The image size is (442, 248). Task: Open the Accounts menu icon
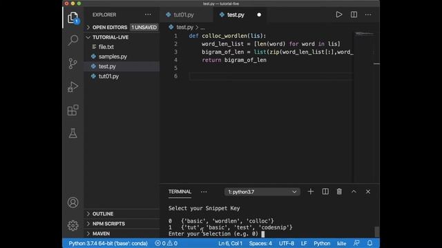tap(73, 203)
